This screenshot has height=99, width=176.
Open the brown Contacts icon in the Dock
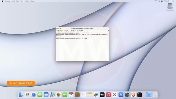pos(77,95)
